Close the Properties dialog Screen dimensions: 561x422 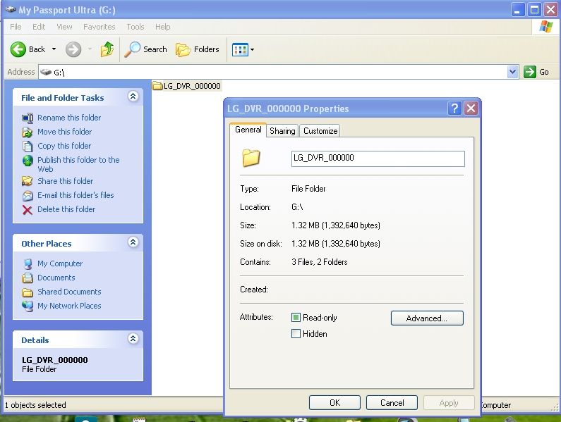pyautogui.click(x=471, y=108)
